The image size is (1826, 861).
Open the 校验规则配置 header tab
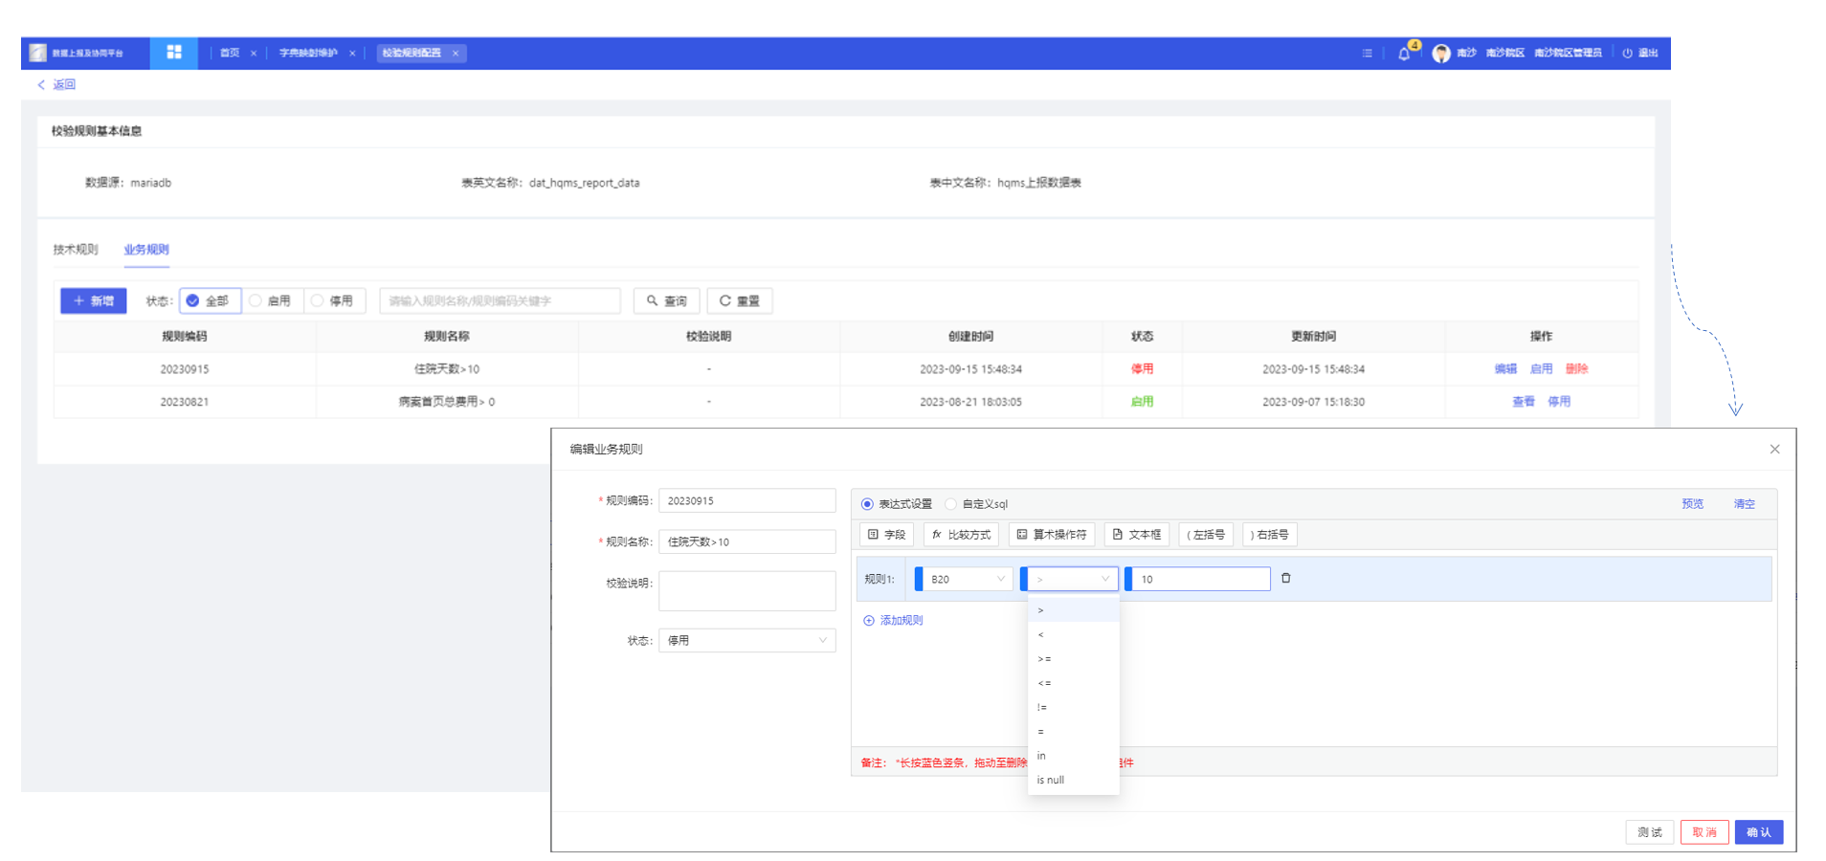pos(412,54)
